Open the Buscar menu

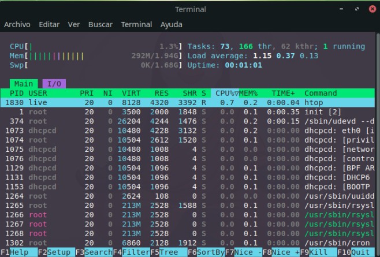click(x=100, y=24)
